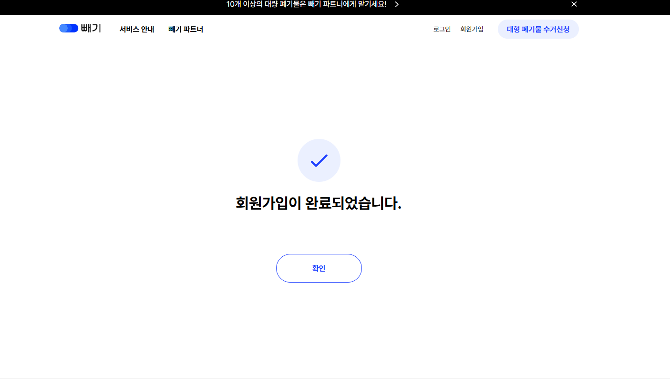Click the checkmark inside the light blue circle
This screenshot has height=379, width=670.
coord(319,160)
